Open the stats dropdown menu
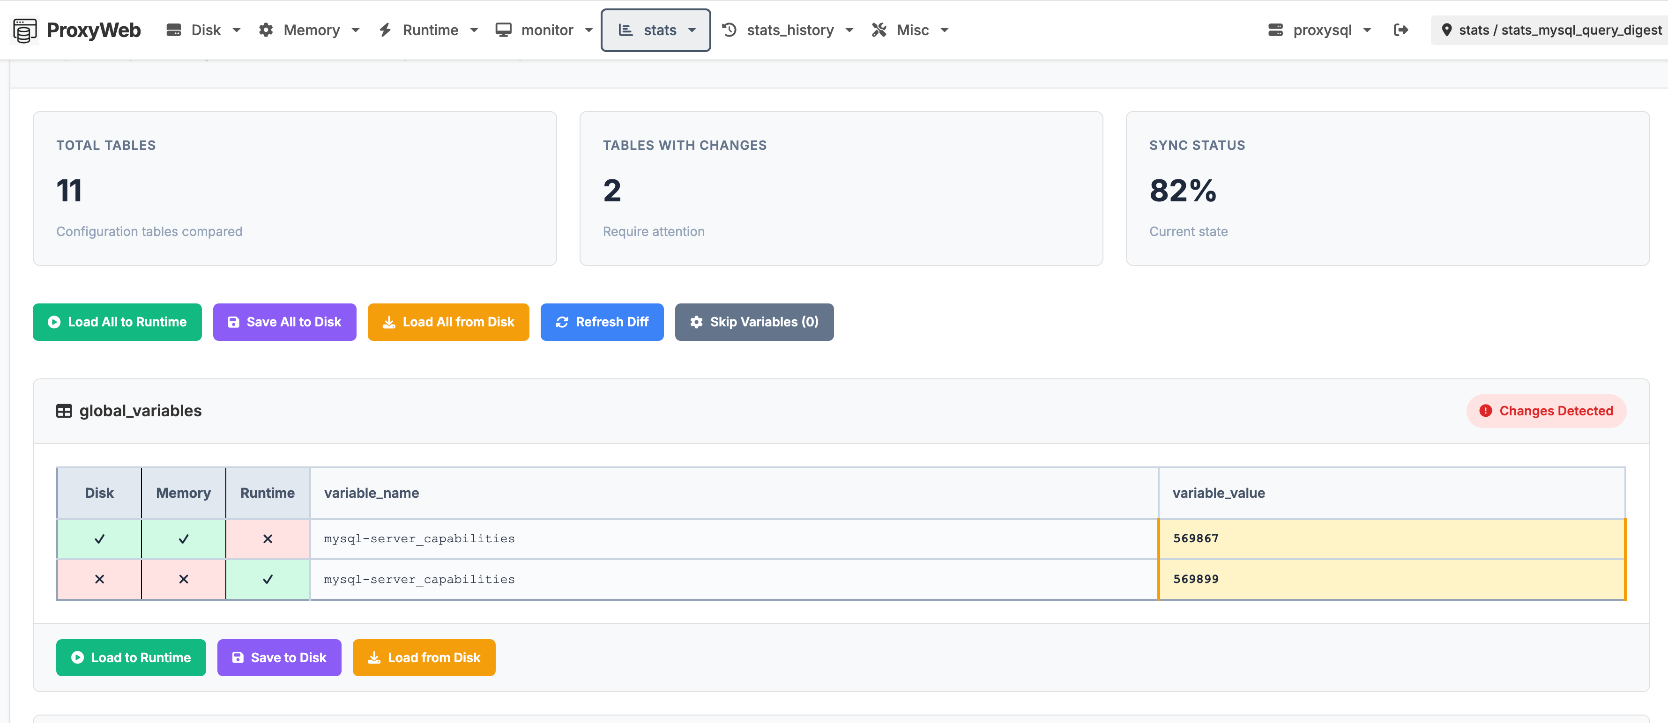Viewport: 1668px width, 723px height. pos(655,30)
